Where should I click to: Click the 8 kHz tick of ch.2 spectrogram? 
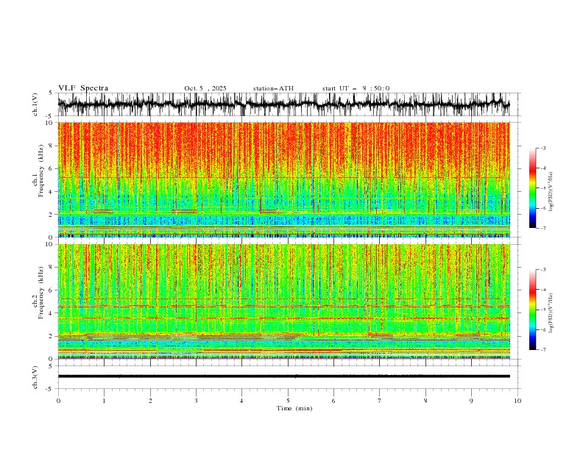click(x=51, y=268)
